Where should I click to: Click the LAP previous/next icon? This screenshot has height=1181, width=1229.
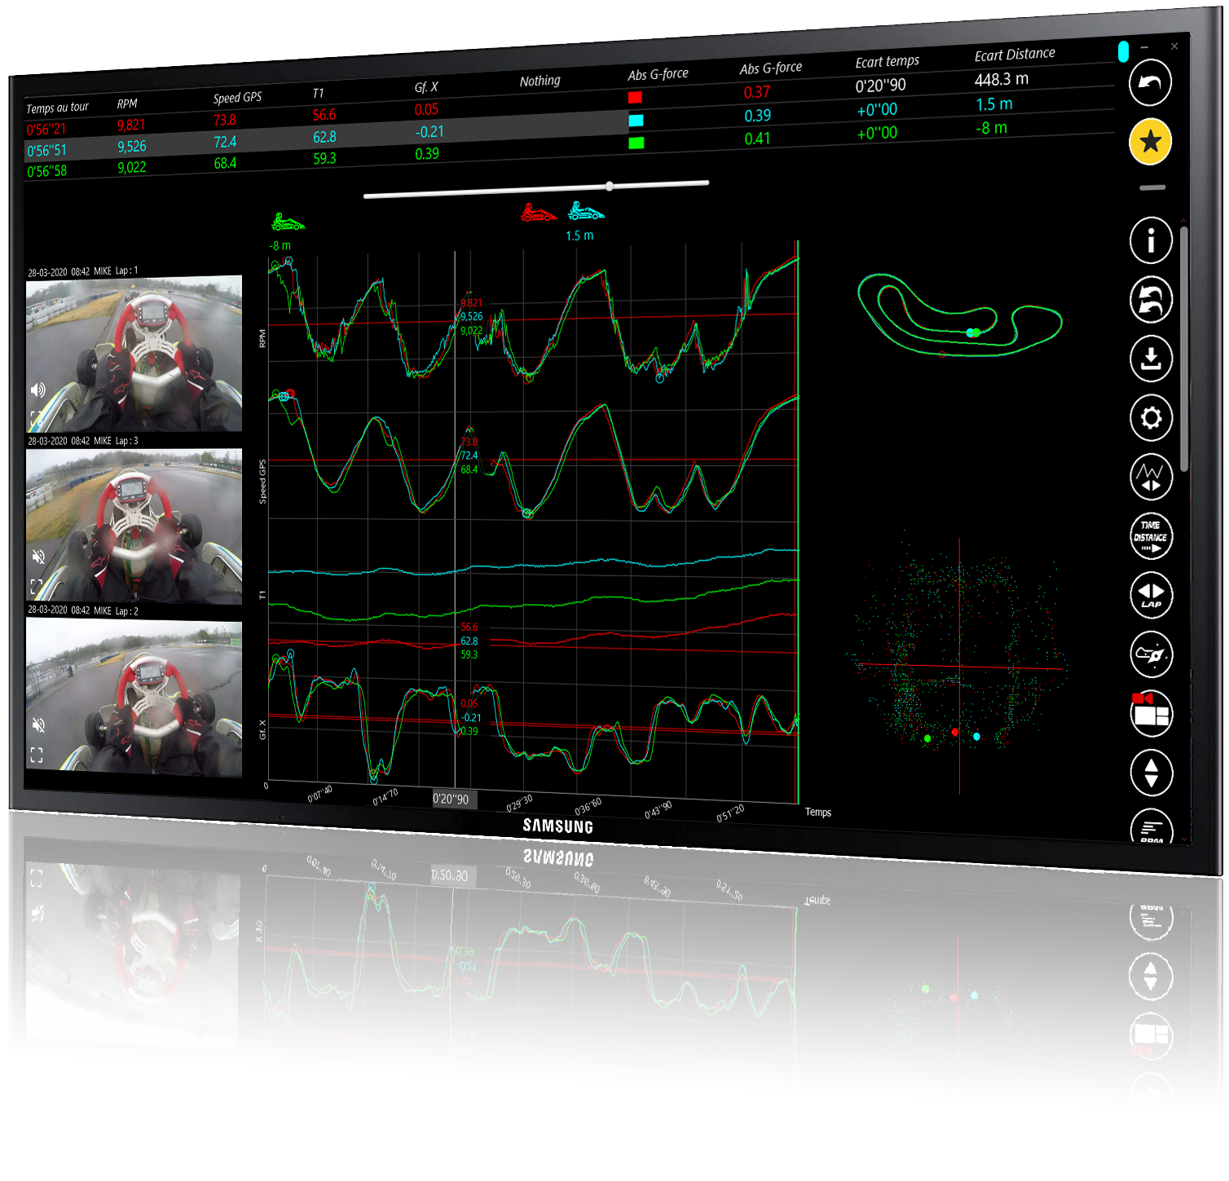click(x=1151, y=595)
